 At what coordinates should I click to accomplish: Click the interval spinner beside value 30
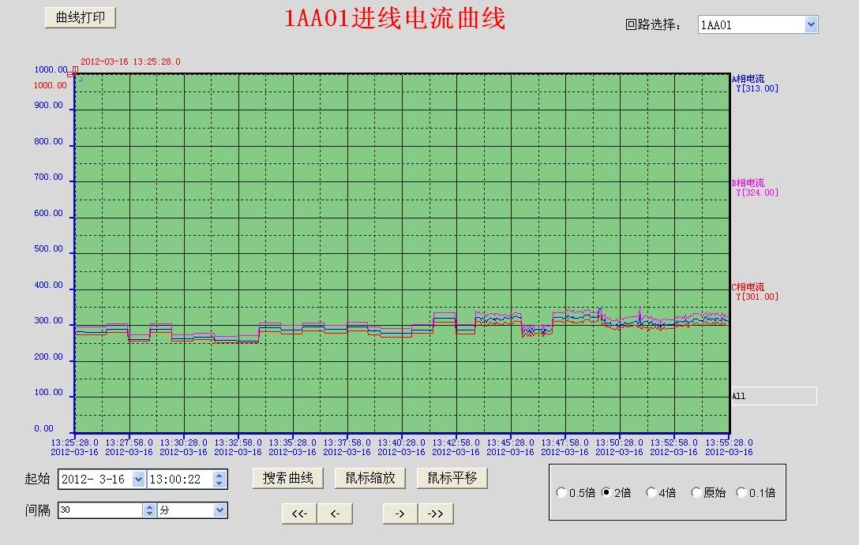click(x=150, y=510)
